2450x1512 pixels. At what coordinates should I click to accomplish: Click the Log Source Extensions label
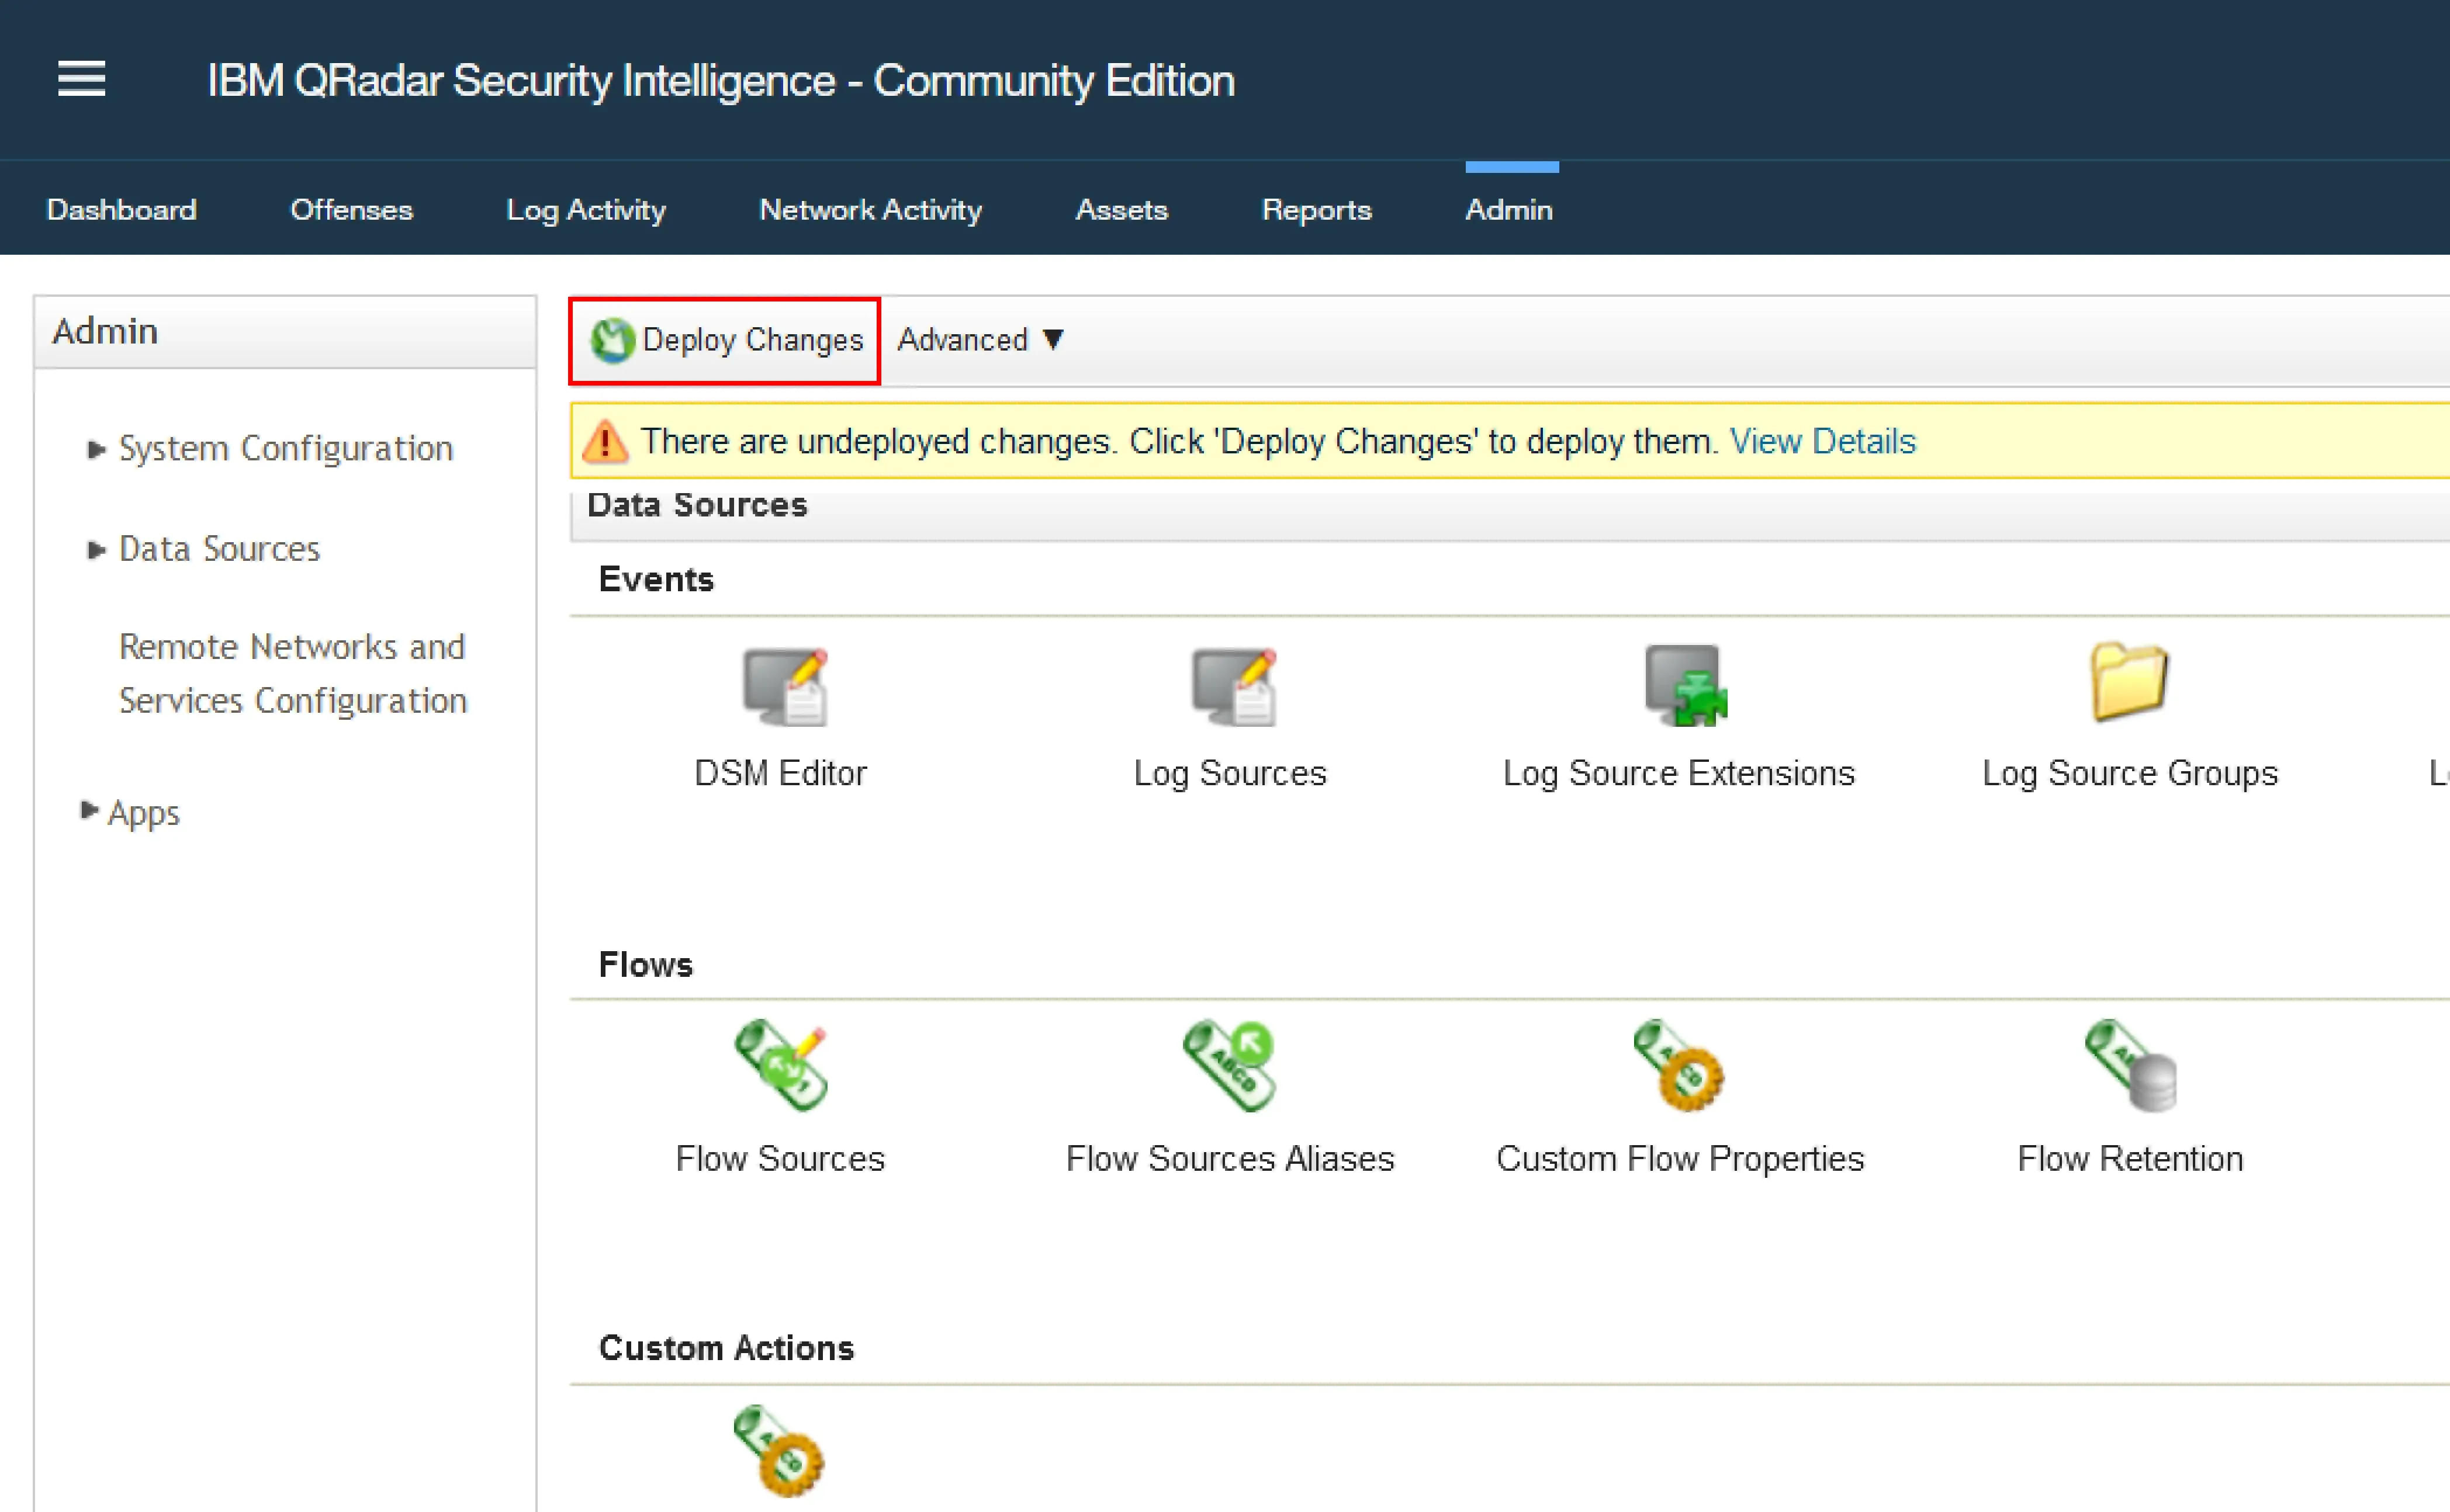(1679, 773)
